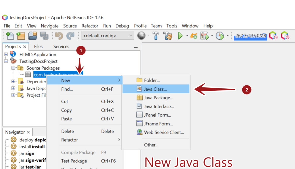The width and height of the screenshot is (295, 169).
Task: Click the Debug Project toolbar icon
Action: (x=204, y=36)
